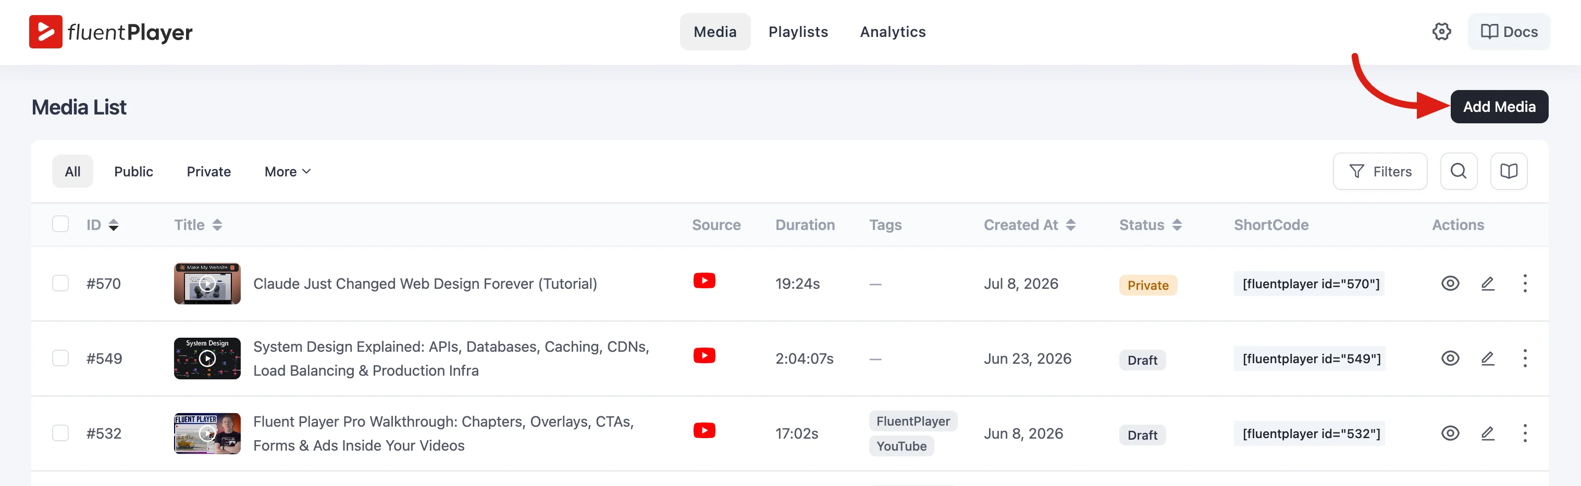
Task: Play the System Design thumbnail
Action: click(207, 359)
